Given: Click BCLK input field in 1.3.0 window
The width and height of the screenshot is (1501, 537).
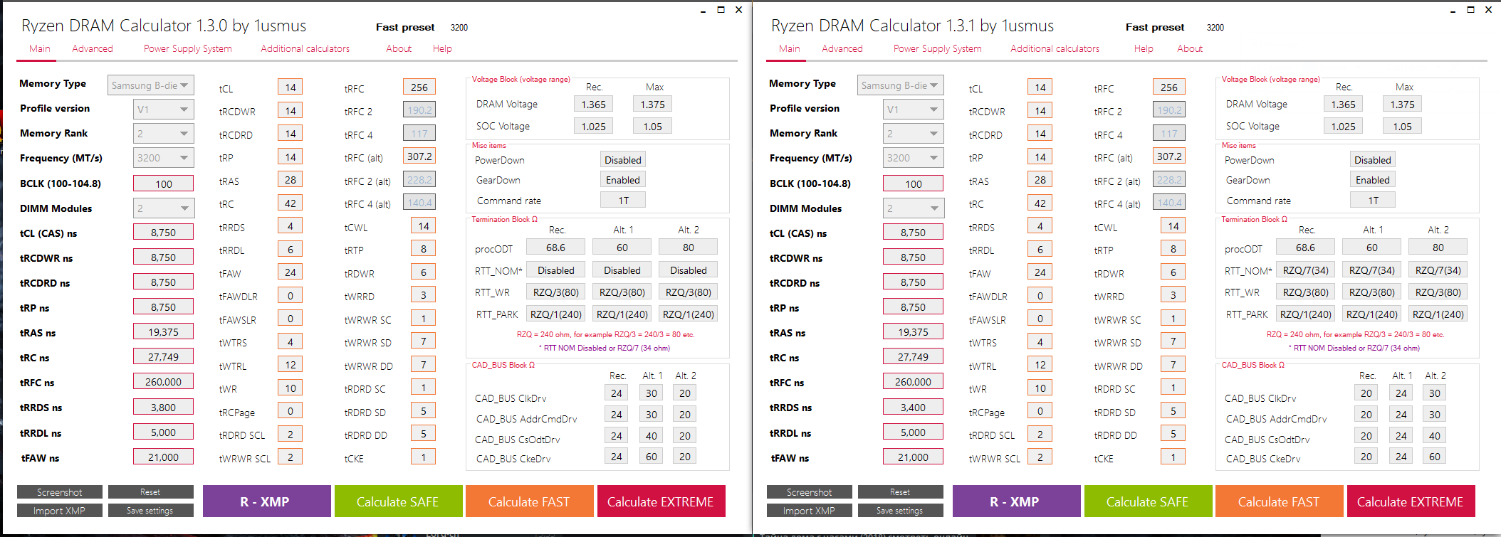Looking at the screenshot, I should 163,184.
